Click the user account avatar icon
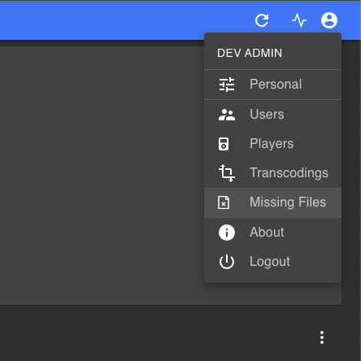The height and width of the screenshot is (361, 361). pos(329,20)
